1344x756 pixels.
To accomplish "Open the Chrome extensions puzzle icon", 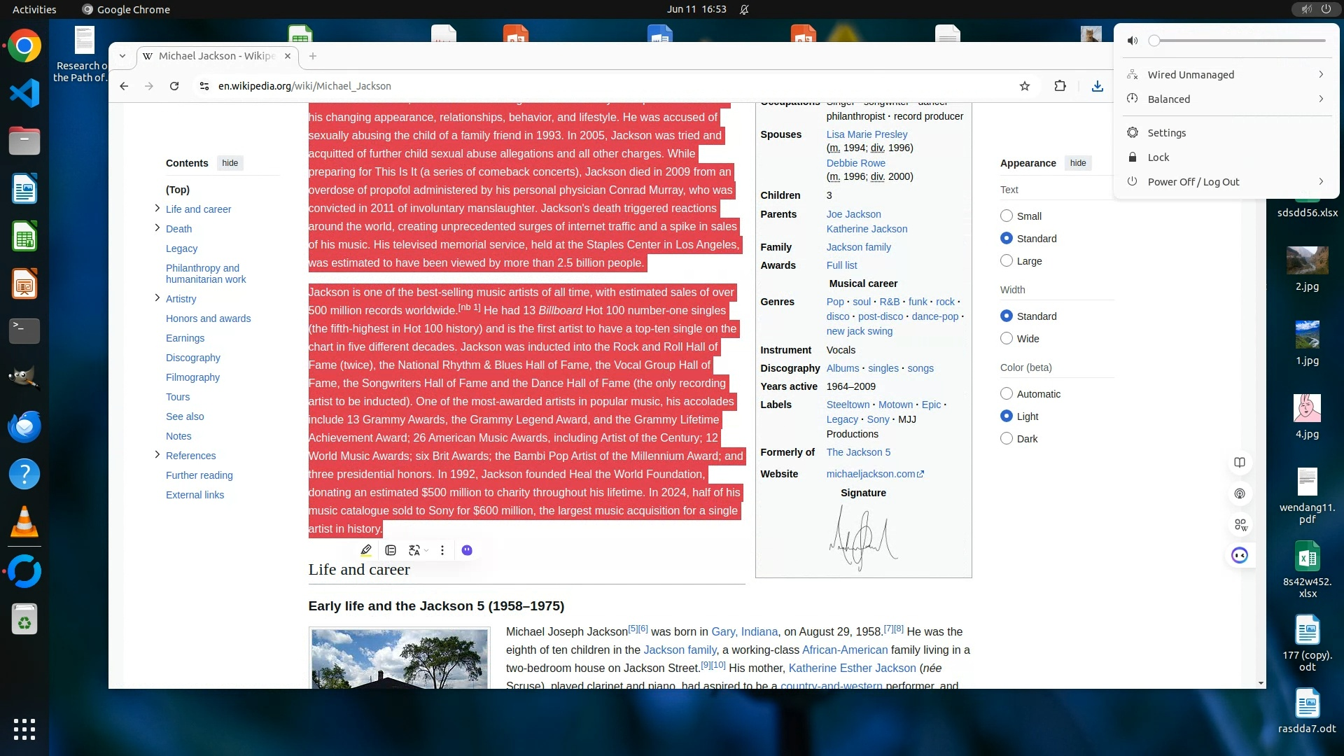I will (x=1060, y=86).
